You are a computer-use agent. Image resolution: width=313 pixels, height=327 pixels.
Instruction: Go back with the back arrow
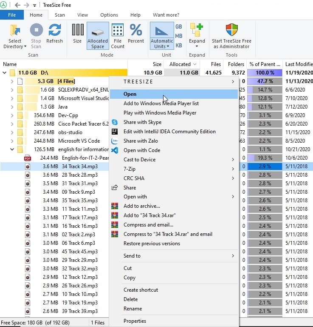(x=18, y=5)
